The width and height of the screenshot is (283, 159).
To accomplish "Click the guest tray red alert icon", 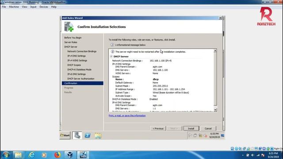I will tap(205, 136).
